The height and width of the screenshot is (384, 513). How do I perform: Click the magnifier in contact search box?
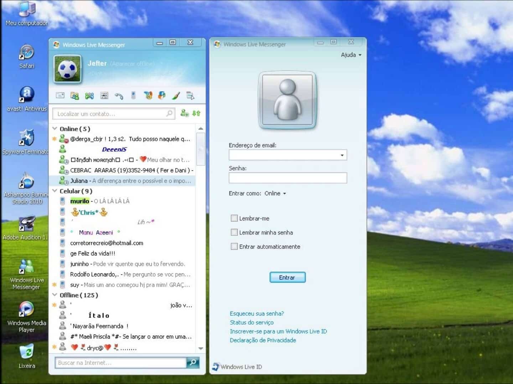(169, 113)
